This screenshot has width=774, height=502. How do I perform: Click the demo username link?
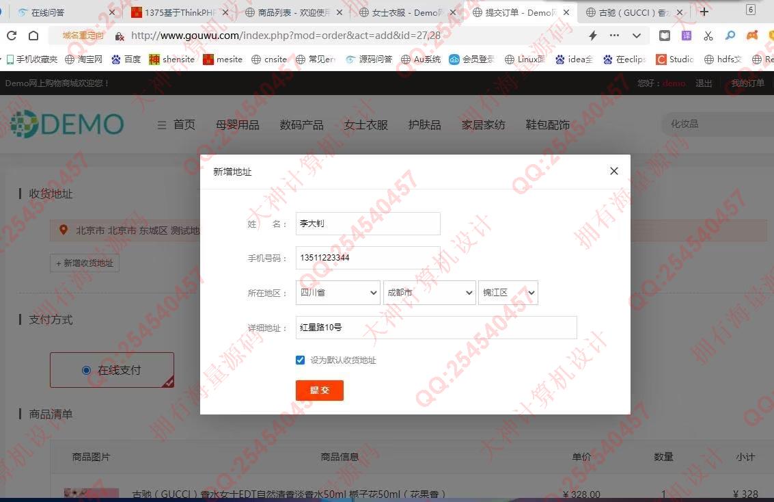point(674,83)
